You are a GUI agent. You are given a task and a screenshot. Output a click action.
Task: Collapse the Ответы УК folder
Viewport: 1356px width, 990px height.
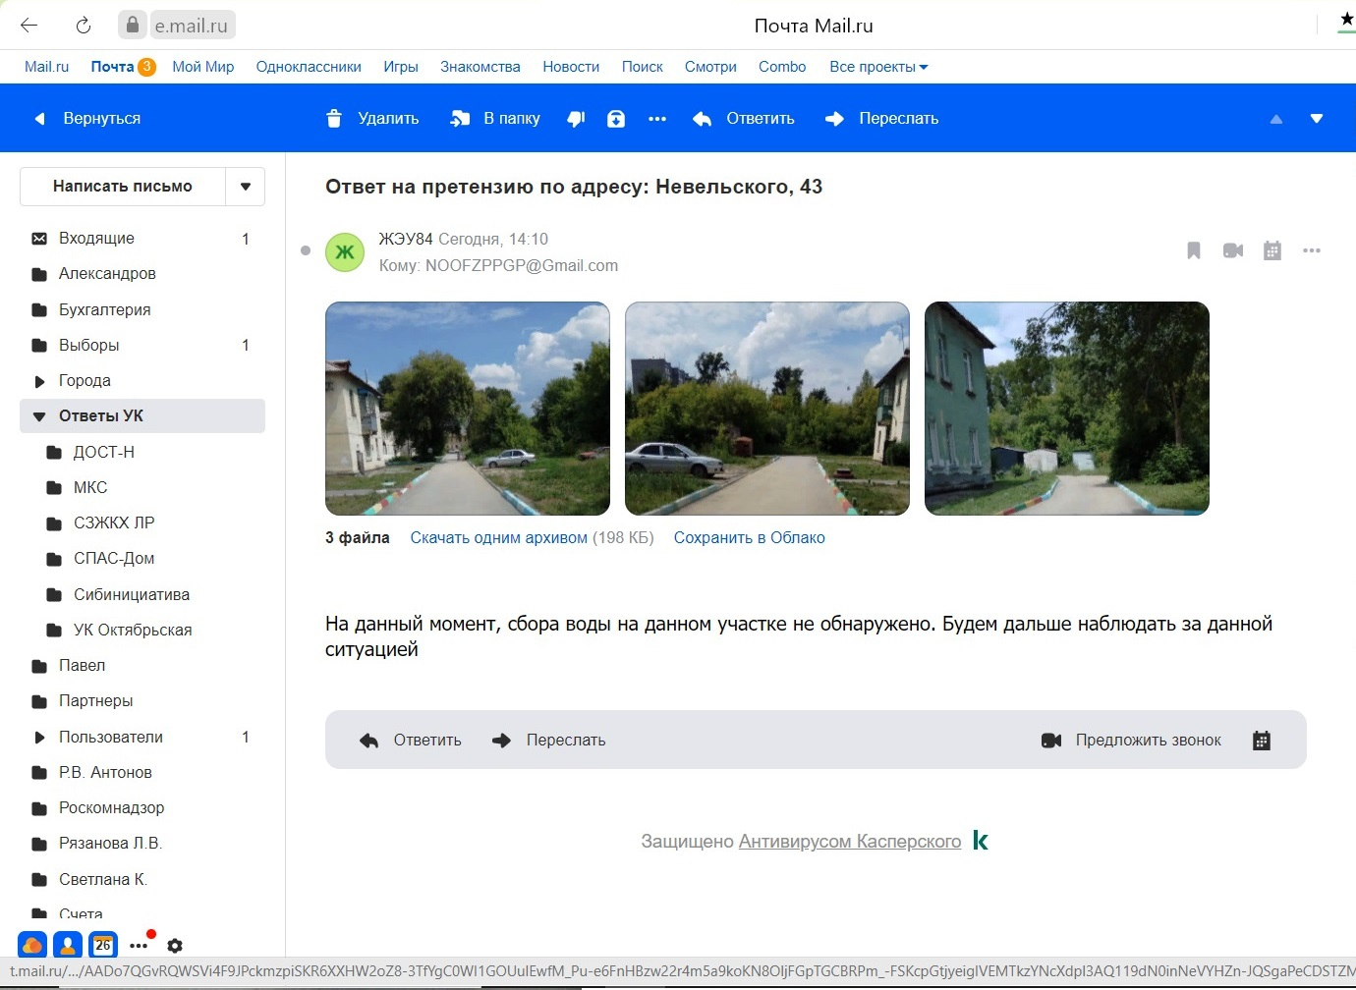[x=39, y=416]
